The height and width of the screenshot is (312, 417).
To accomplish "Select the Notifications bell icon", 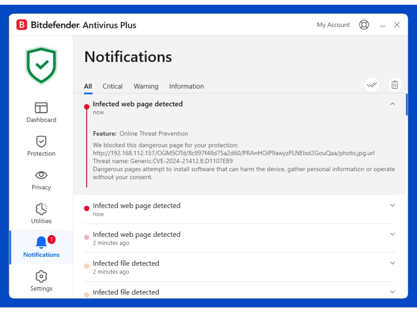I will pyautogui.click(x=41, y=242).
